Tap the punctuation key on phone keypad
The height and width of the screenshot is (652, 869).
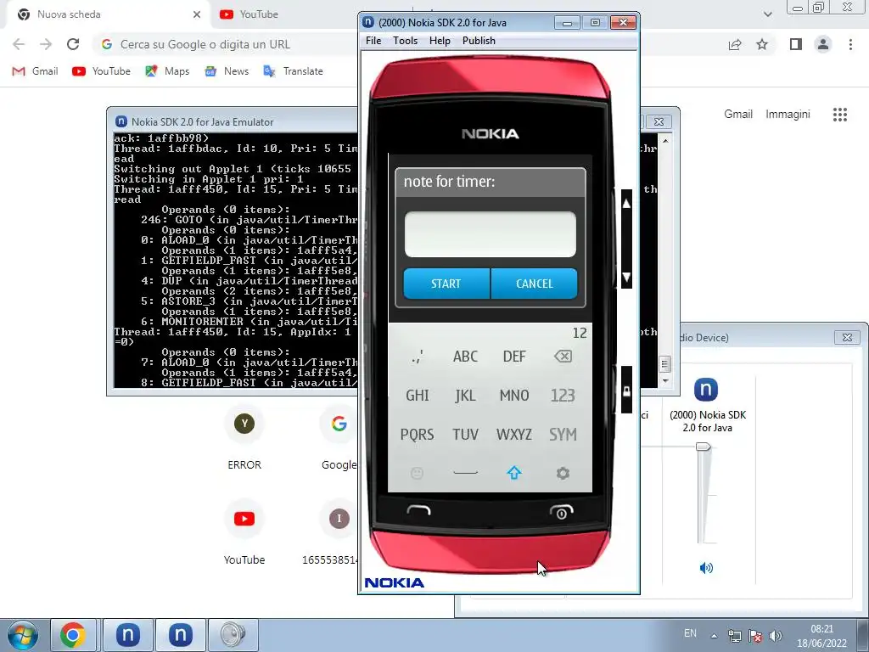point(417,356)
